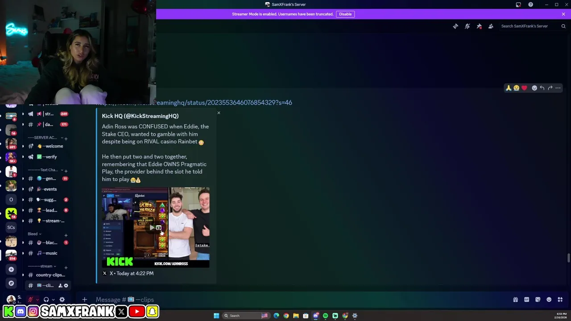The height and width of the screenshot is (321, 571).
Task: Open Discord help question mark icon
Action: pos(530,4)
